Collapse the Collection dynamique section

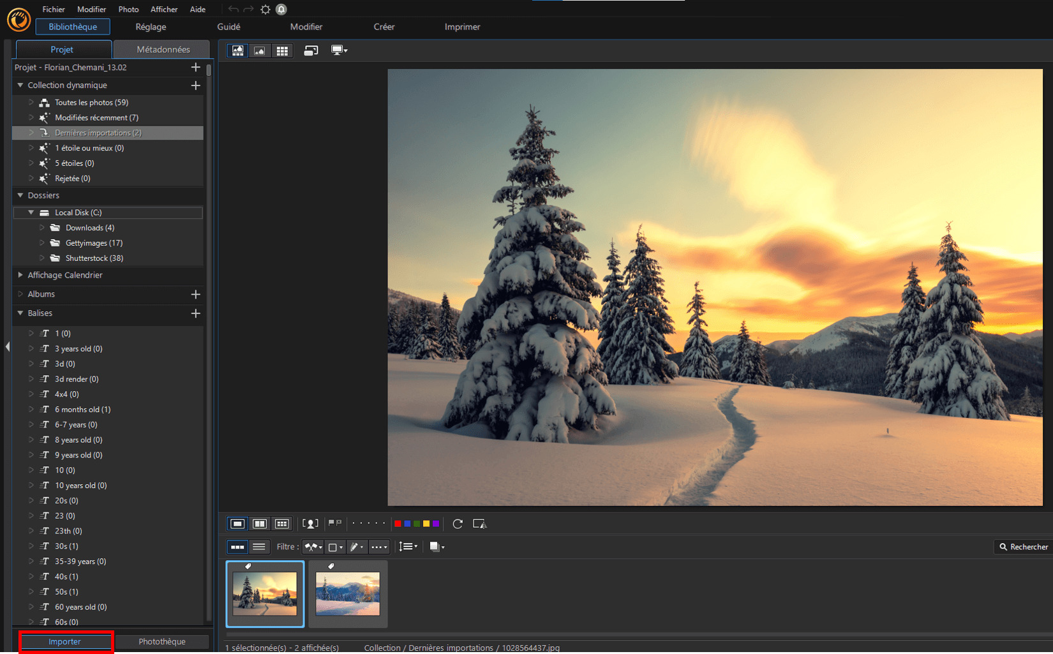click(20, 85)
